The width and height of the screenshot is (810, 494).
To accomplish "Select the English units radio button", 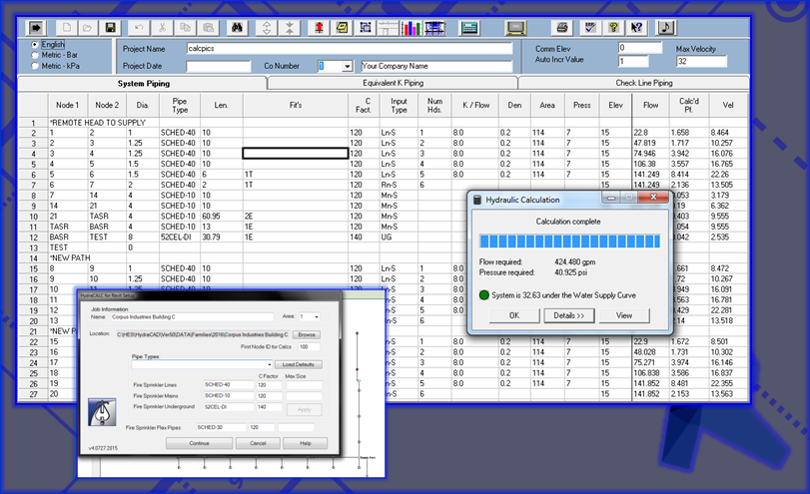I will pyautogui.click(x=37, y=45).
